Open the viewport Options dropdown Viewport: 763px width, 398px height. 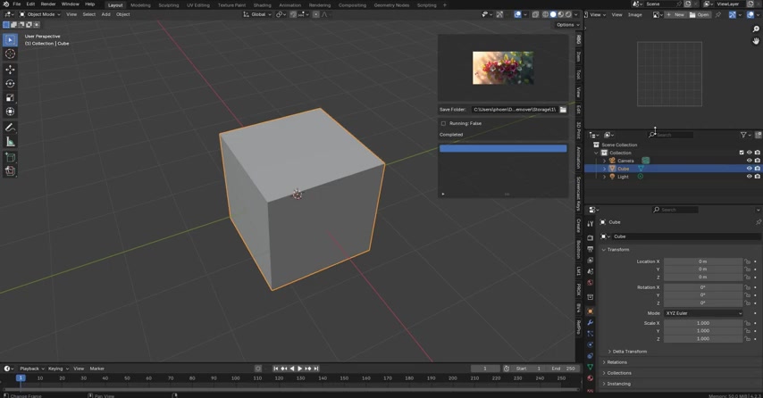(x=567, y=25)
